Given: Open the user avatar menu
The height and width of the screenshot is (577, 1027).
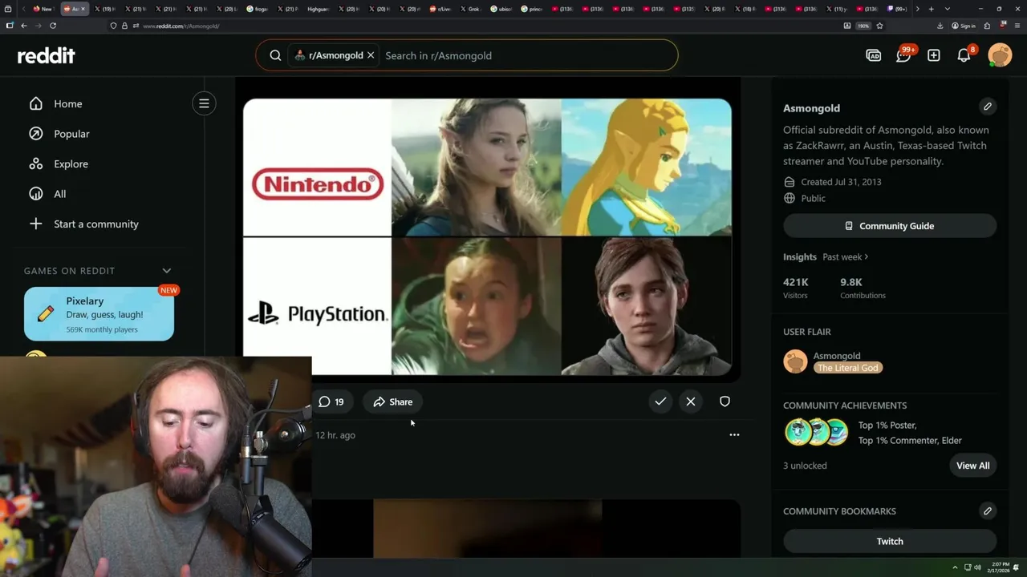Looking at the screenshot, I should click(1000, 55).
